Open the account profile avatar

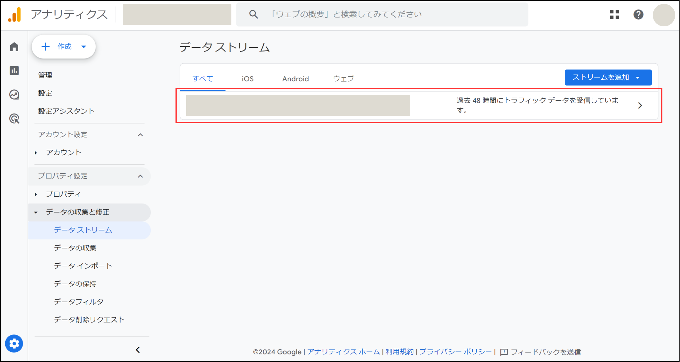663,15
